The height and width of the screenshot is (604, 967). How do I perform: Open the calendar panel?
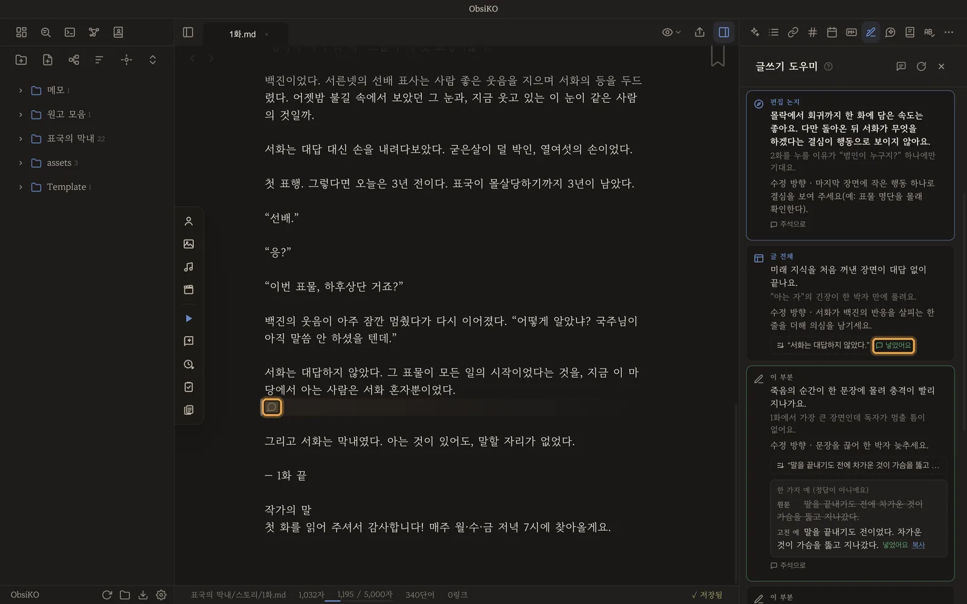tap(832, 32)
